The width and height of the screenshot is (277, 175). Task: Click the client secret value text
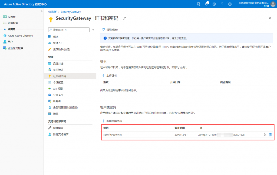pyautogui.click(x=221, y=135)
